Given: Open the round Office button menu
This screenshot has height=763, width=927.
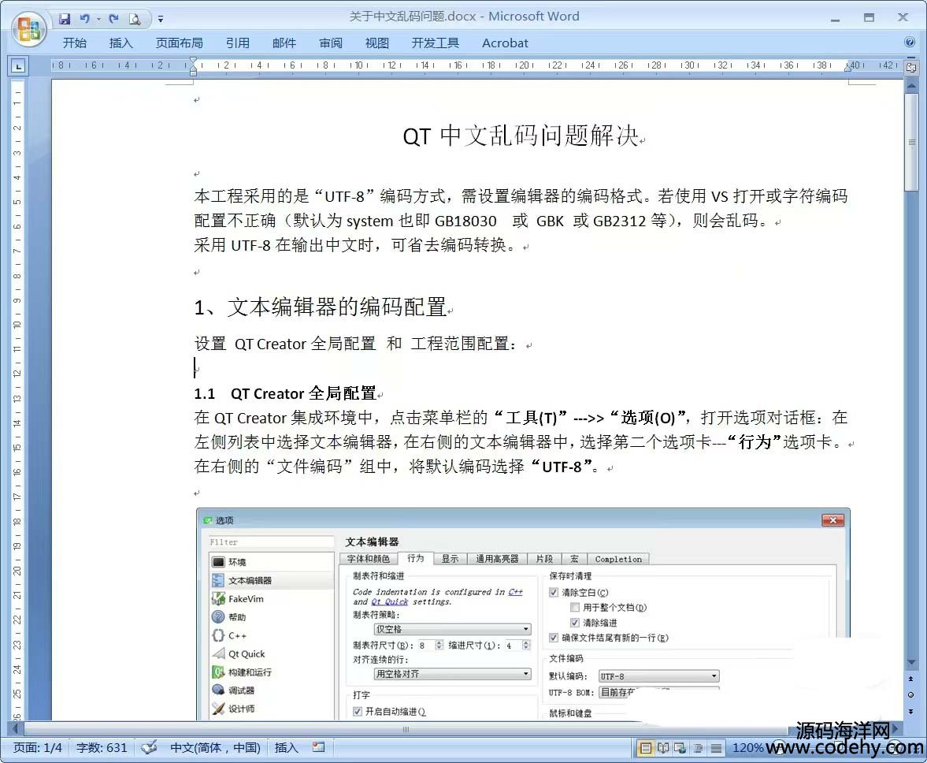Looking at the screenshot, I should [x=29, y=29].
